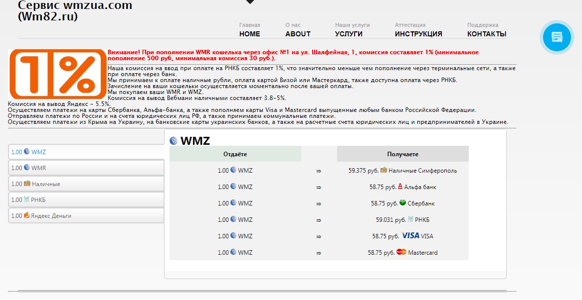
Task: Choose the Наличные option in sidebar
Action: (86, 184)
